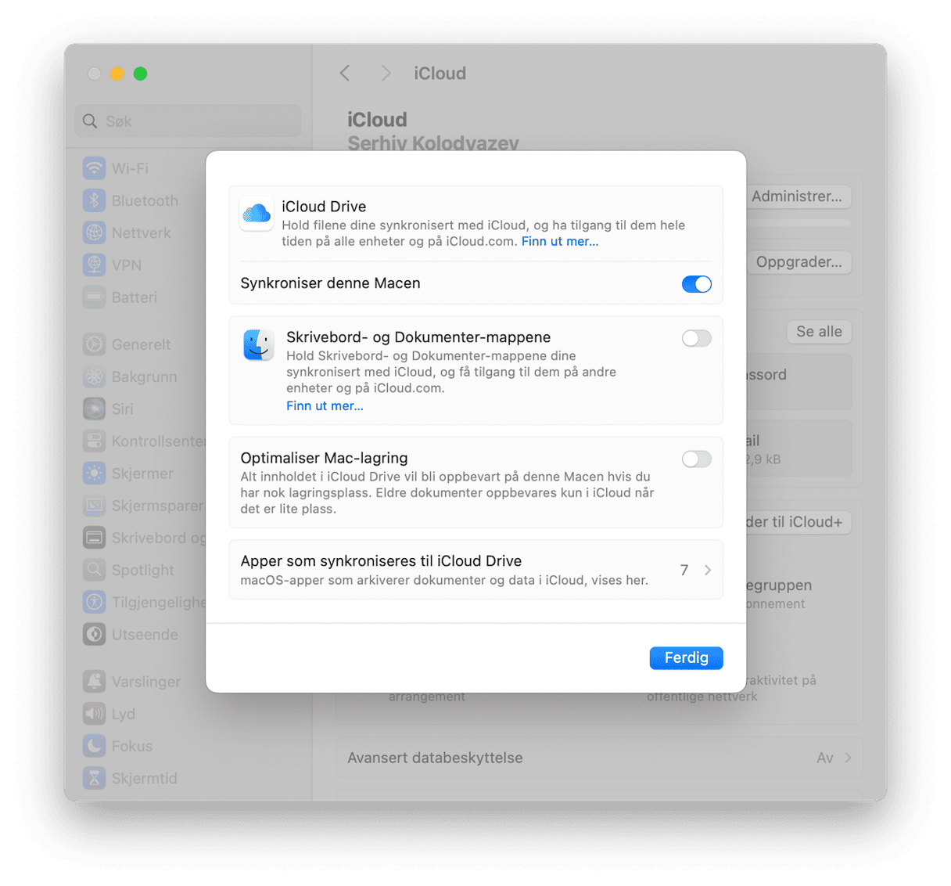Select Siri label in sidebar
This screenshot has width=951, height=886.
(123, 409)
